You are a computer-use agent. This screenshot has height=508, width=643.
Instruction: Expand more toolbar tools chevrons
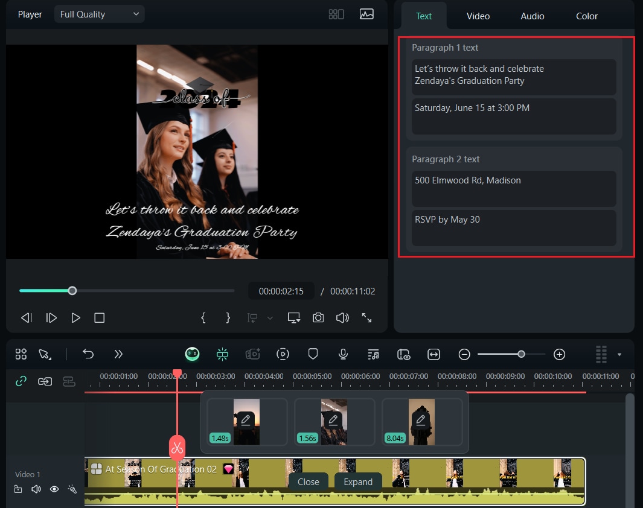click(x=118, y=354)
